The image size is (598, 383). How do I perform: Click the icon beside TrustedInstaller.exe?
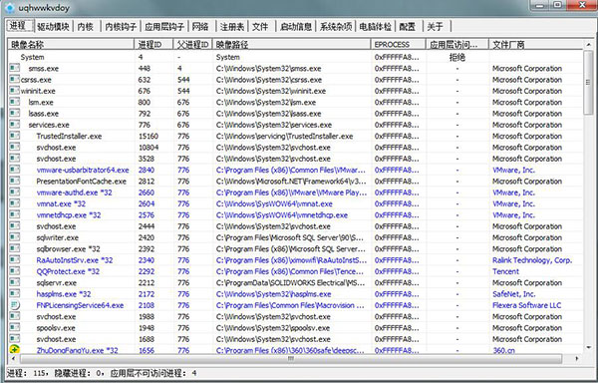click(15, 136)
